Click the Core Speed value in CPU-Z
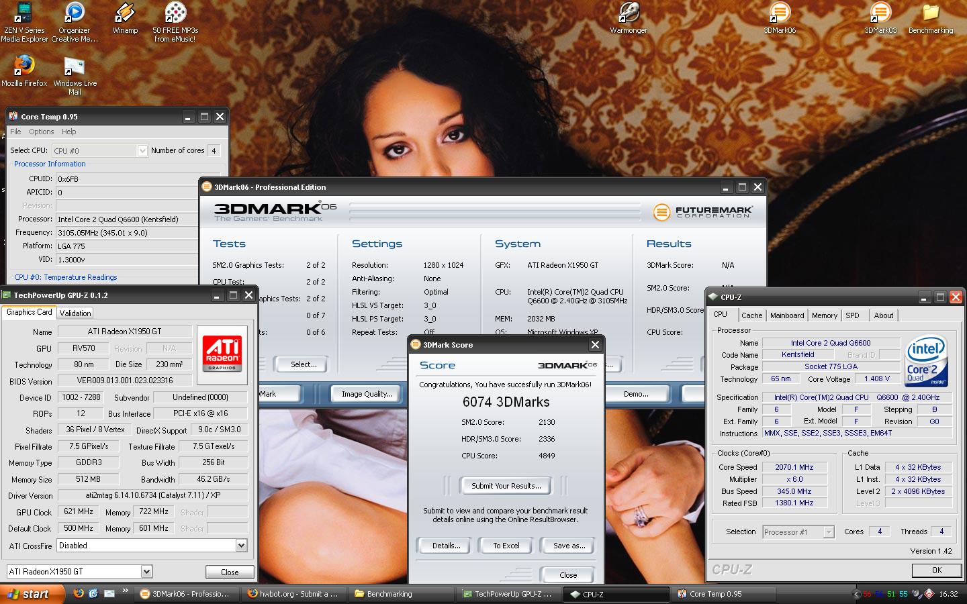Viewport: 967px width, 604px height. coord(794,468)
